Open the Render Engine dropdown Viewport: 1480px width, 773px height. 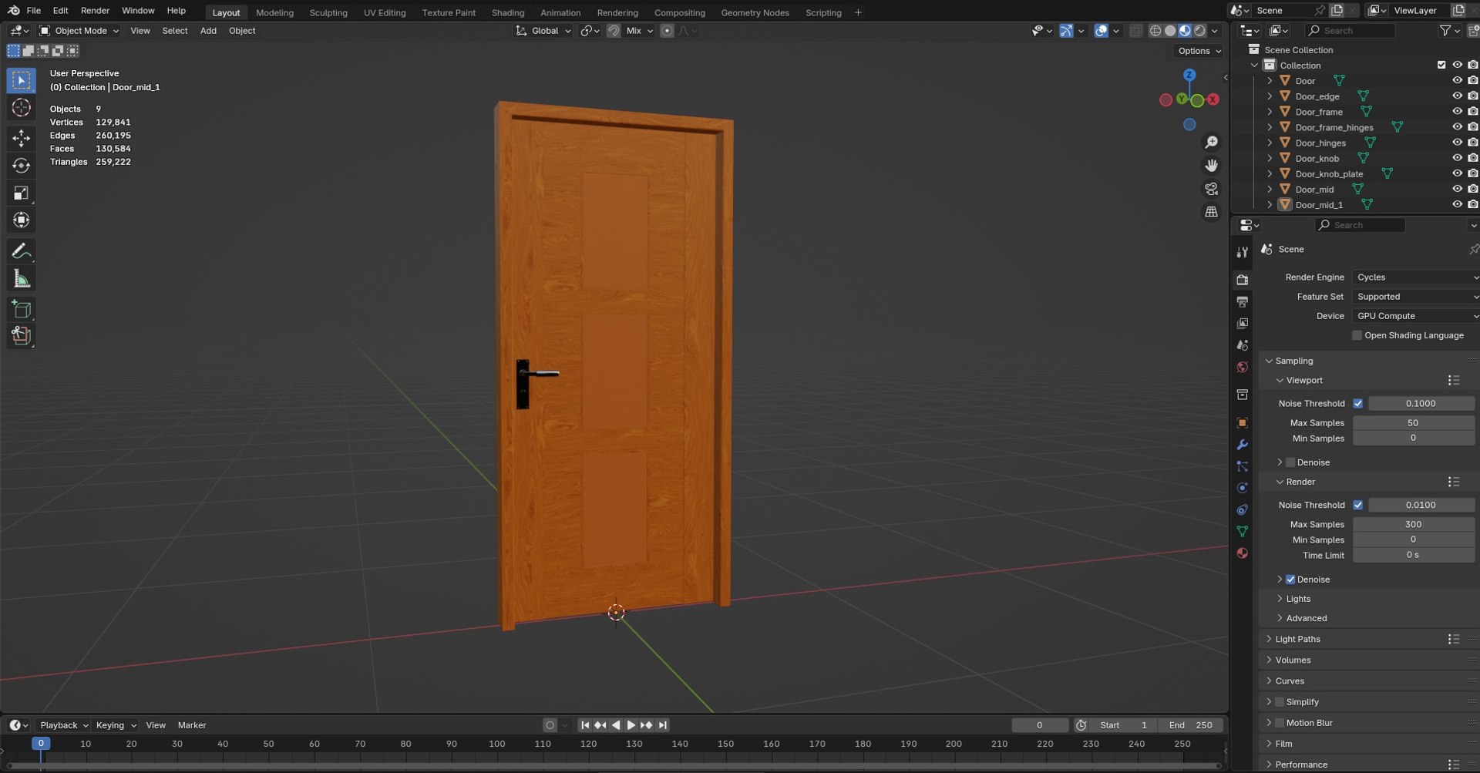coord(1415,277)
